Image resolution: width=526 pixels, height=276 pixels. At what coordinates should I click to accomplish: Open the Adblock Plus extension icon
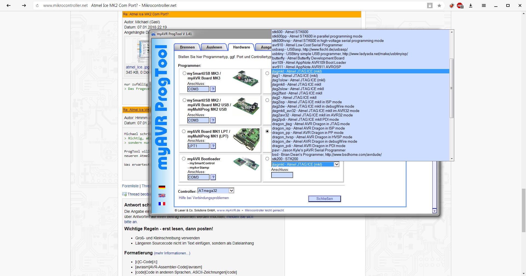460,5
